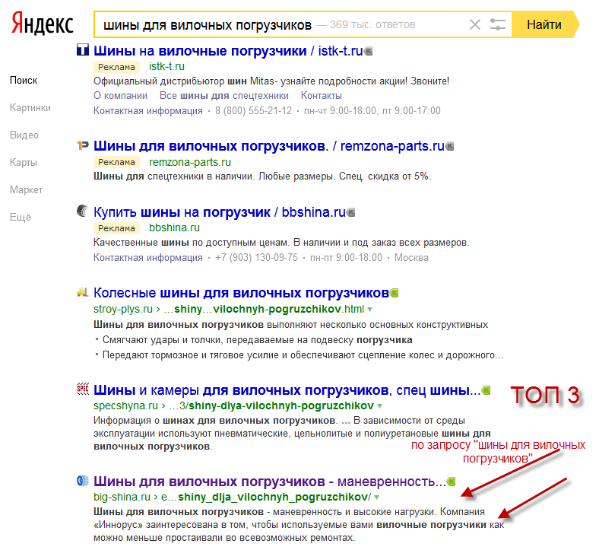Open Шины и камеры для вилочных погрузчиков result
This screenshot has height=550, width=599.
point(287,390)
